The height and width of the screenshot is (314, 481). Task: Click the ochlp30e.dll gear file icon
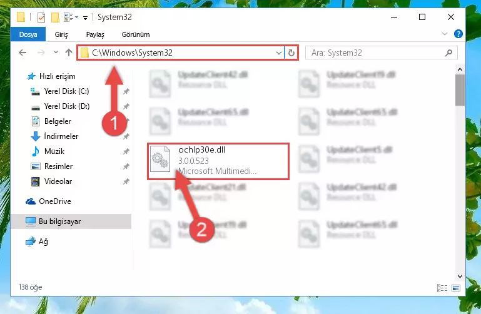pos(160,159)
